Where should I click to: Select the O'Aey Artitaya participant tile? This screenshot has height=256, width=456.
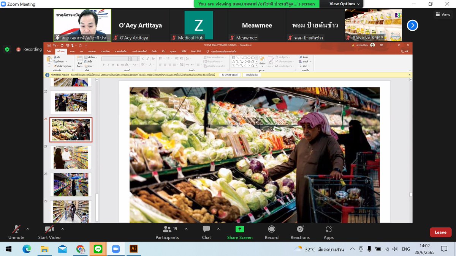coord(140,25)
